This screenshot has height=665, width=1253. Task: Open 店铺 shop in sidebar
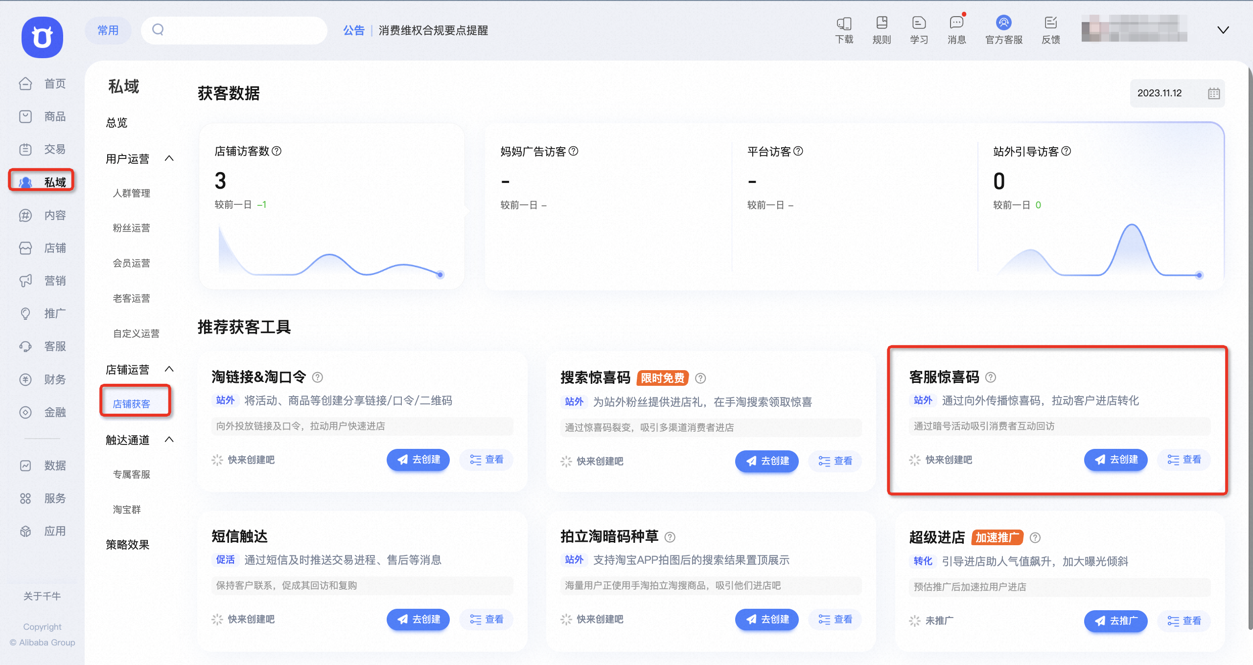pos(42,248)
